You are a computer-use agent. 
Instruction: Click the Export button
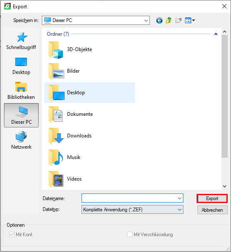pos(212,198)
